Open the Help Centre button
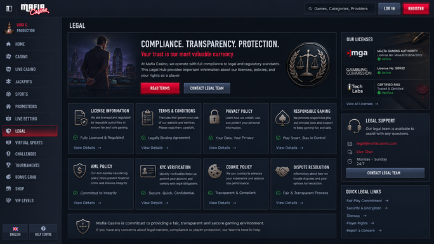Screen dimensions: 434x244 tap(43, 231)
